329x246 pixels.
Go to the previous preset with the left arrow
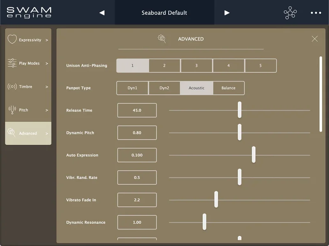pyautogui.click(x=102, y=13)
